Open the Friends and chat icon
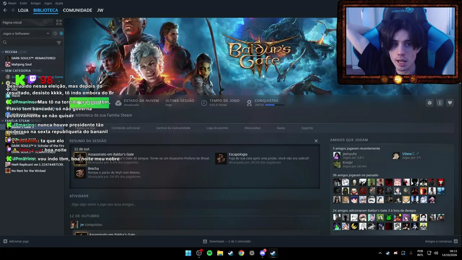 click(x=456, y=241)
